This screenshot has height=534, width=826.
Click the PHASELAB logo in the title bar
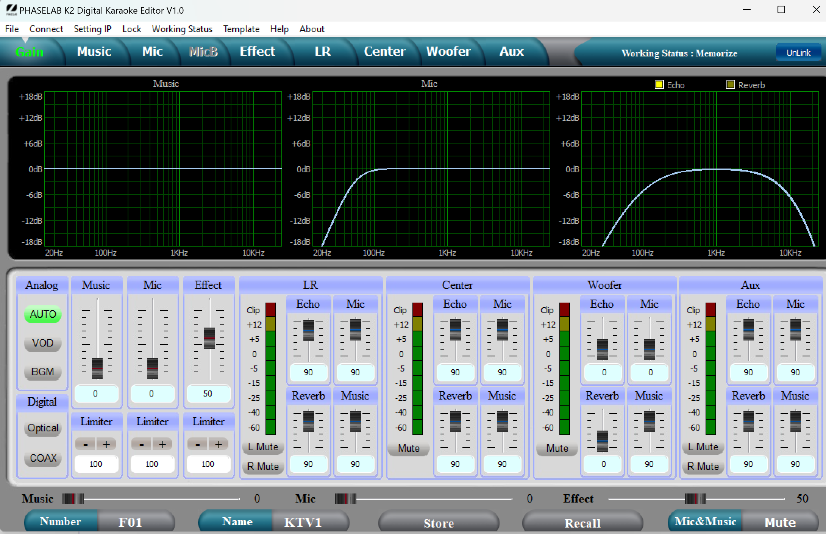click(x=11, y=10)
